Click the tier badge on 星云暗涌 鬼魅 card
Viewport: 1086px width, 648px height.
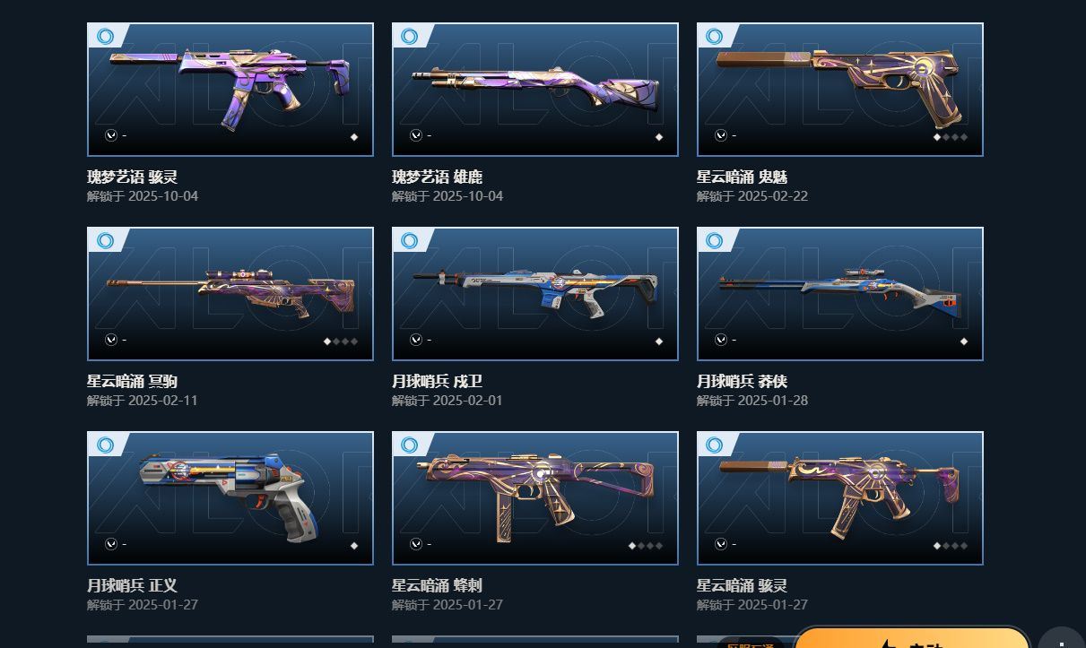tap(715, 37)
